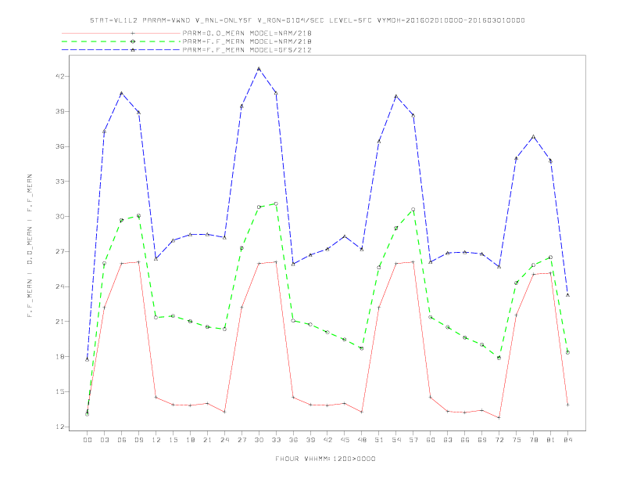Click the red observed marker above hour 84
Image resolution: width=619 pixels, height=479 pixels.
point(567,405)
